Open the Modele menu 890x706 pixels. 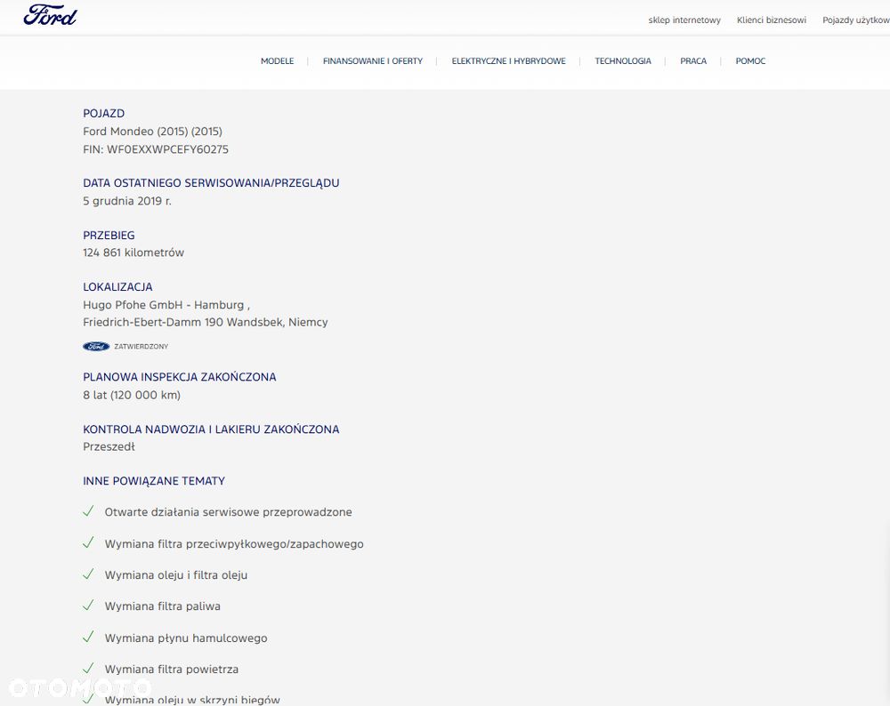(x=277, y=61)
